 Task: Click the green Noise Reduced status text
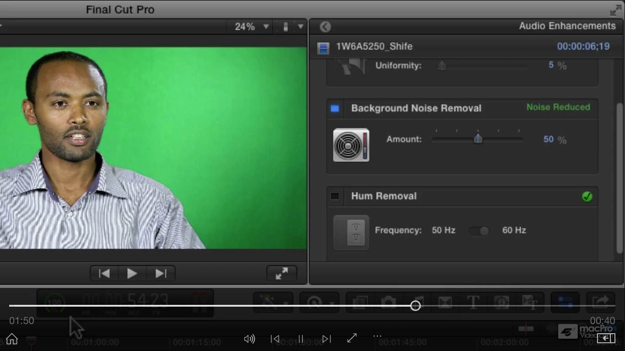click(x=558, y=107)
